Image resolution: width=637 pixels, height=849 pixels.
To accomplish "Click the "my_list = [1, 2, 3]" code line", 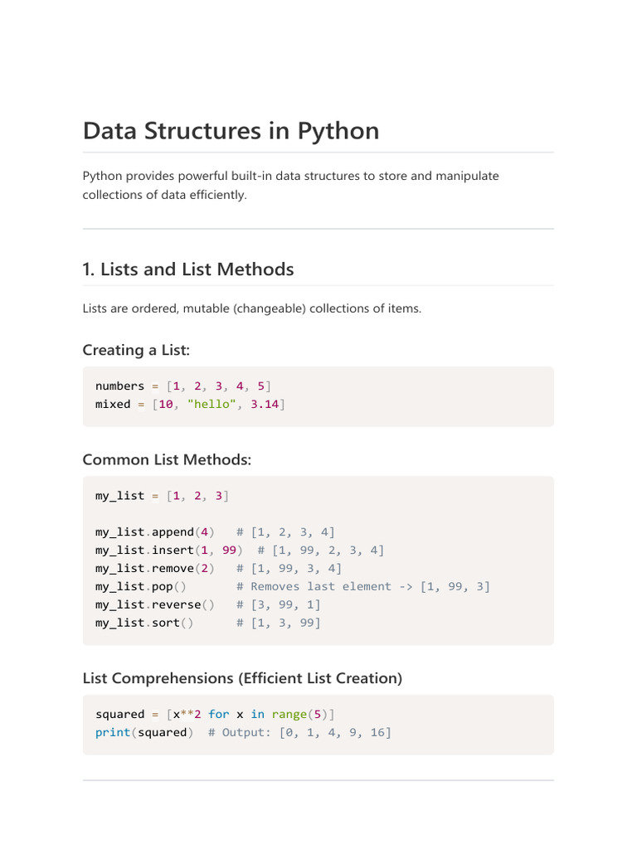I will tap(162, 495).
